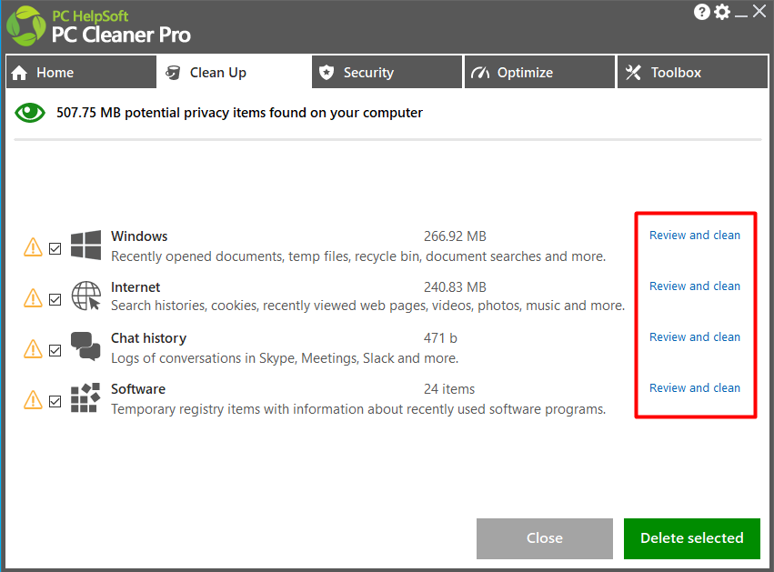Click the Software category title
The width and height of the screenshot is (774, 572).
pos(138,389)
